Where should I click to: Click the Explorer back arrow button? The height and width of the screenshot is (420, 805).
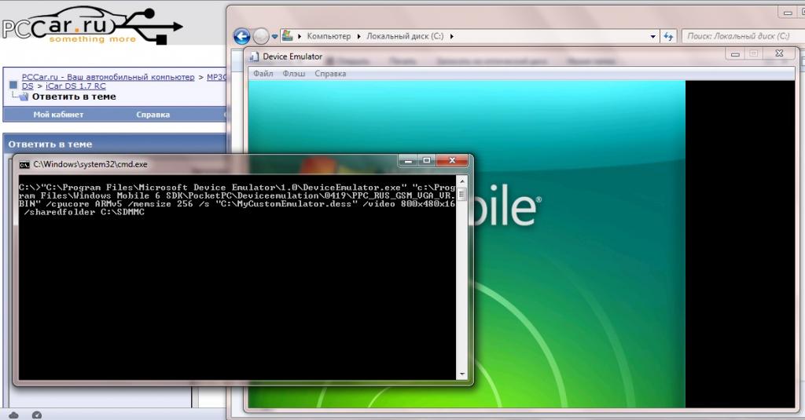coord(241,36)
